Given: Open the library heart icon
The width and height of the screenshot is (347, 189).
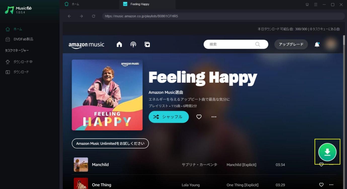Looking at the screenshot, I should tap(147, 44).
